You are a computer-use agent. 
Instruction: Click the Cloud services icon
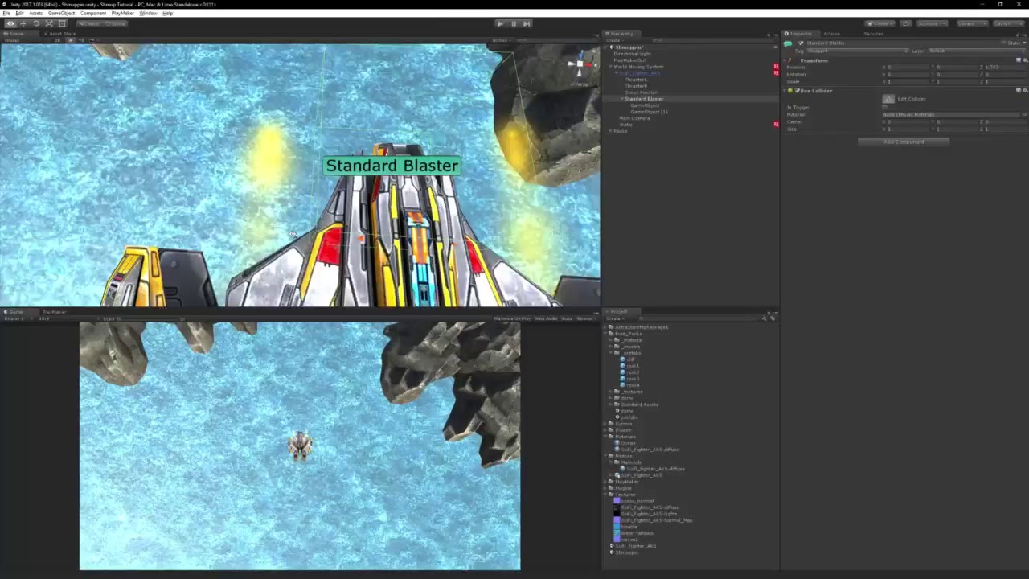point(906,23)
